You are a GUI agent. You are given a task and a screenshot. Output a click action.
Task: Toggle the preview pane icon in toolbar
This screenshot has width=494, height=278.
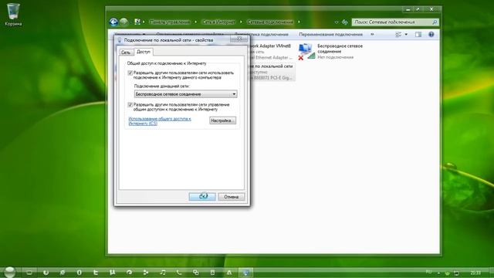pyautogui.click(x=418, y=34)
